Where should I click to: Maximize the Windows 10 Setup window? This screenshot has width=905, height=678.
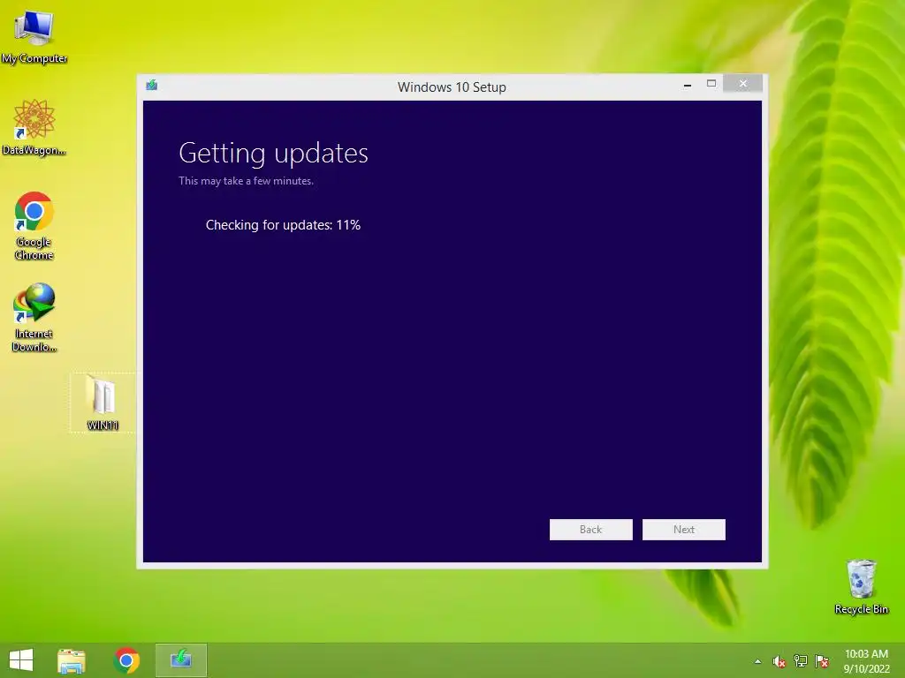711,84
